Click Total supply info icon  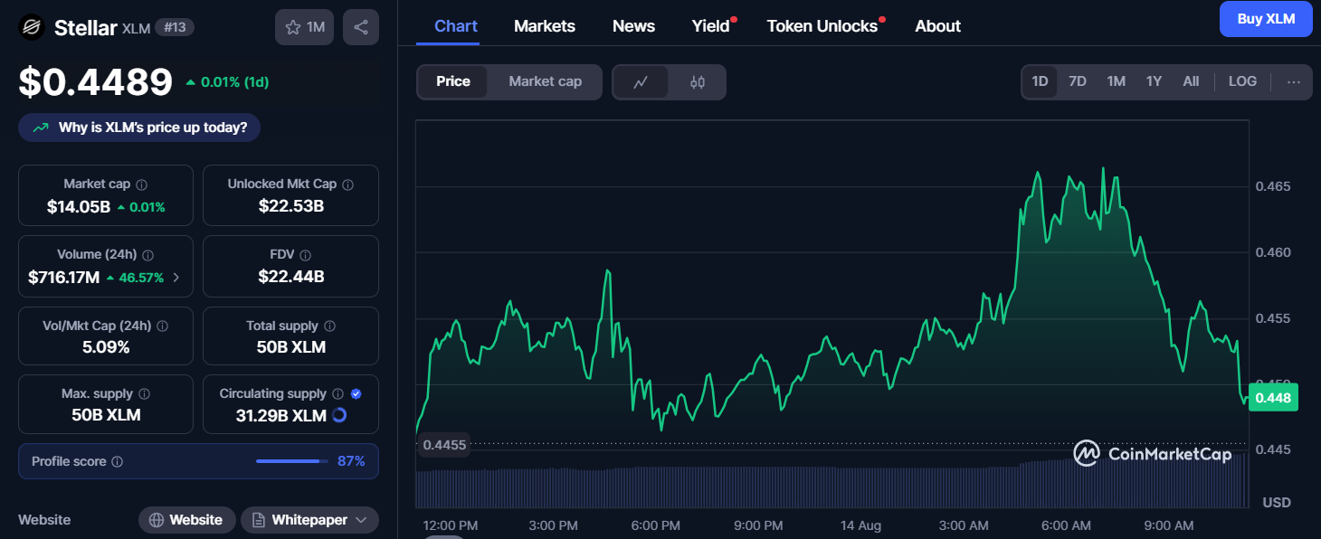[330, 326]
